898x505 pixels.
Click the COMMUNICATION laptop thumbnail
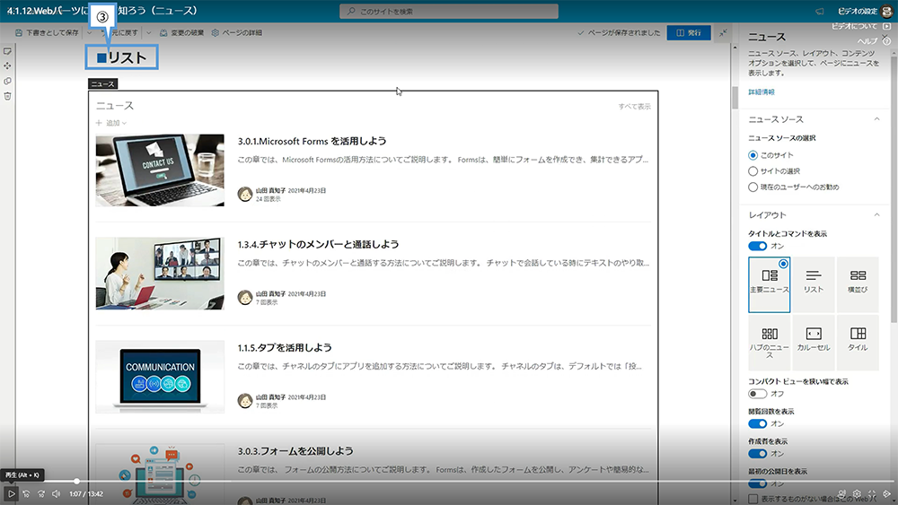point(160,377)
